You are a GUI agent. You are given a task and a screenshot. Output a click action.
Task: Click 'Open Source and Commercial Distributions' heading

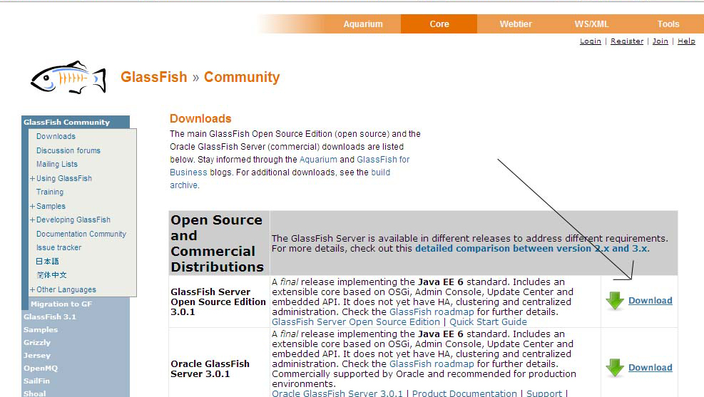pyautogui.click(x=218, y=243)
